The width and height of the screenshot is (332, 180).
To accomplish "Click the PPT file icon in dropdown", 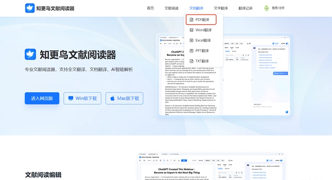I will pos(191,51).
